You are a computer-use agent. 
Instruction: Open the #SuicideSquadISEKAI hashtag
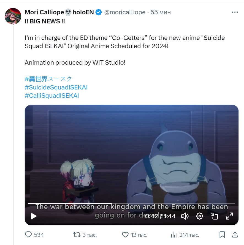tap(56, 87)
